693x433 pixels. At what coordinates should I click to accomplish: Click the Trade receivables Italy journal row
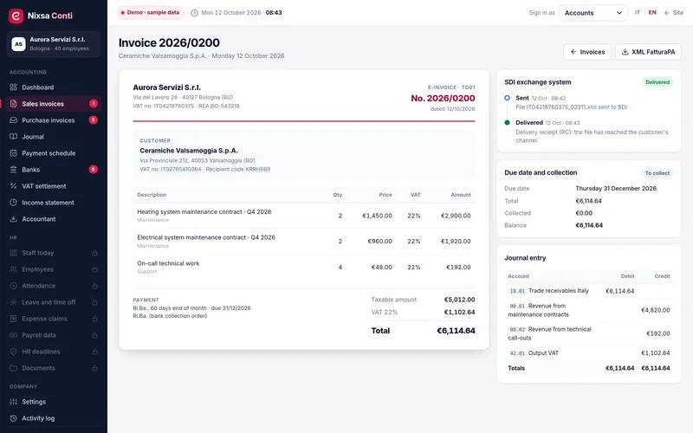(589, 291)
